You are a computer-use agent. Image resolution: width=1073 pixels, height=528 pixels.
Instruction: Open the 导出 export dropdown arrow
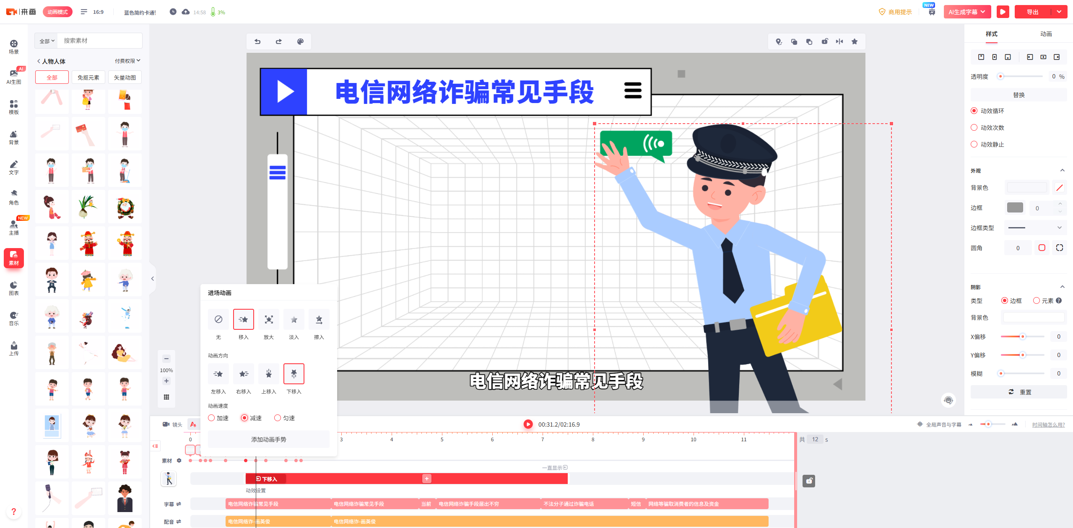[1059, 12]
